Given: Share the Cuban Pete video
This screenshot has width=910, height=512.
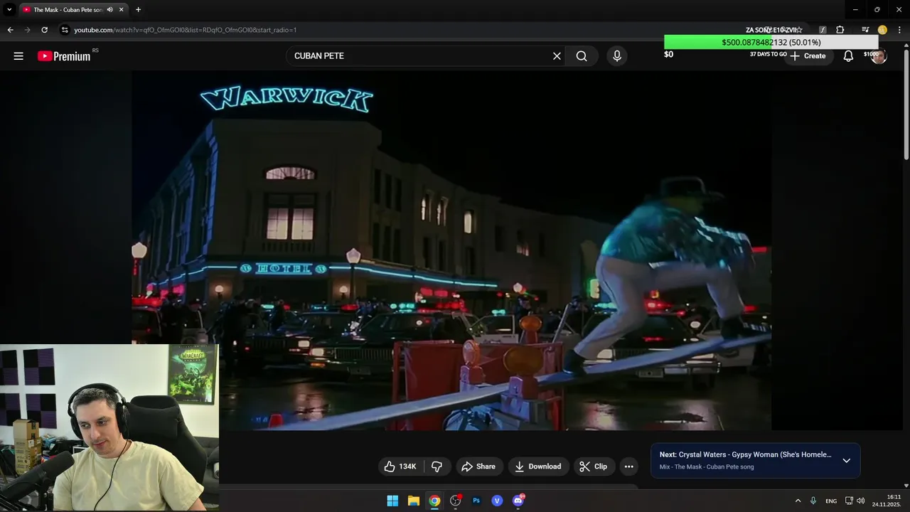Looking at the screenshot, I should click(478, 466).
